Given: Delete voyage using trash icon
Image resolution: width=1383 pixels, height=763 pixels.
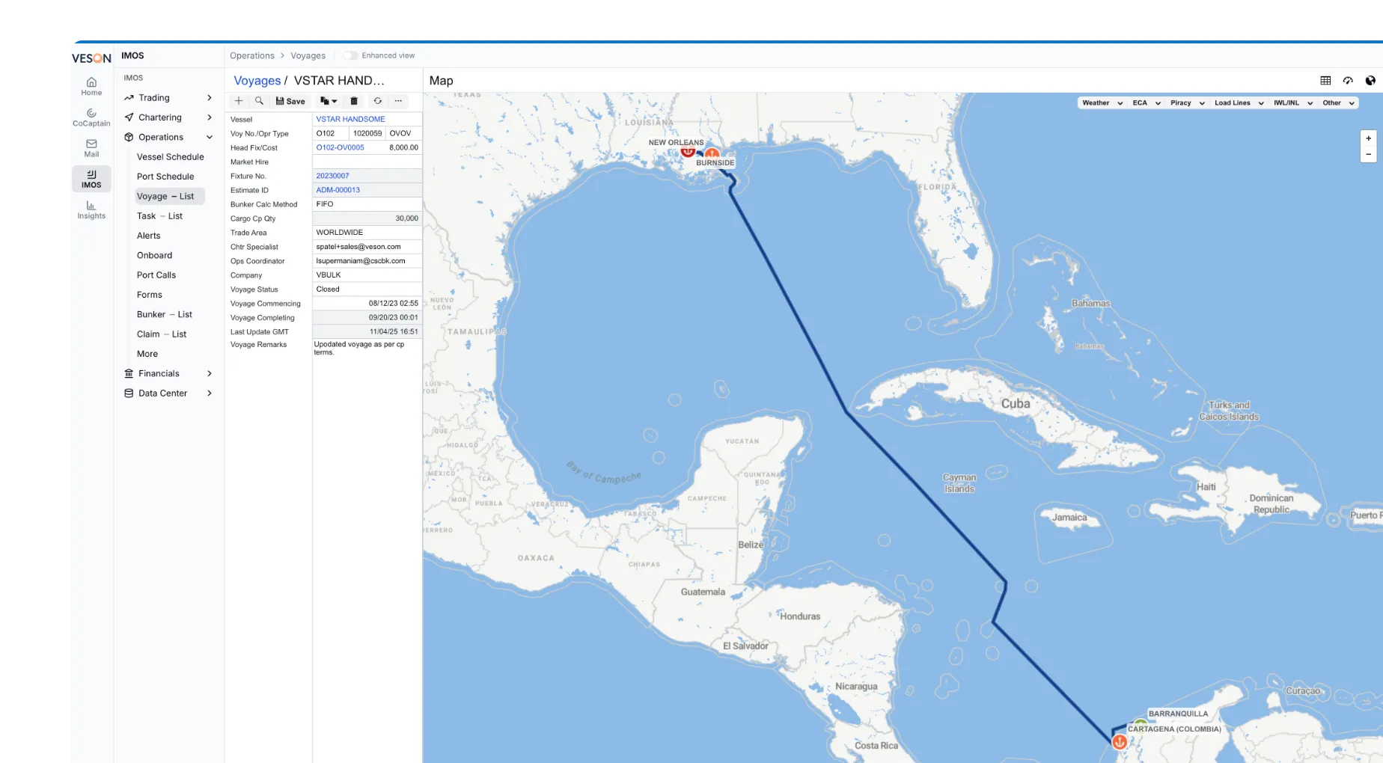Looking at the screenshot, I should (354, 101).
